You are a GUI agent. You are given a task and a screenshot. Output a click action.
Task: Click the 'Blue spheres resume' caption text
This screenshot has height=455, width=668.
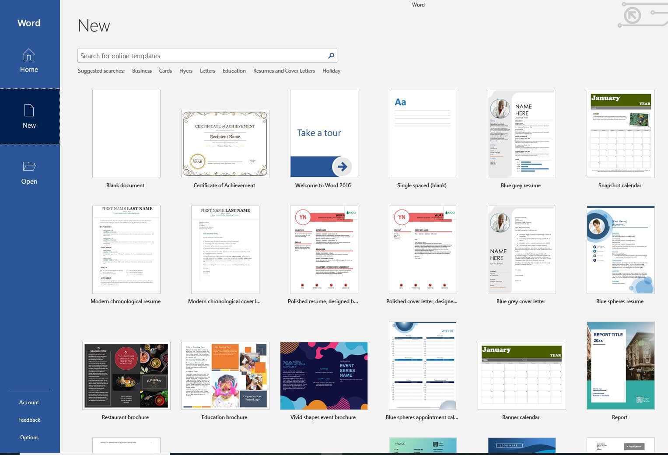pos(619,301)
